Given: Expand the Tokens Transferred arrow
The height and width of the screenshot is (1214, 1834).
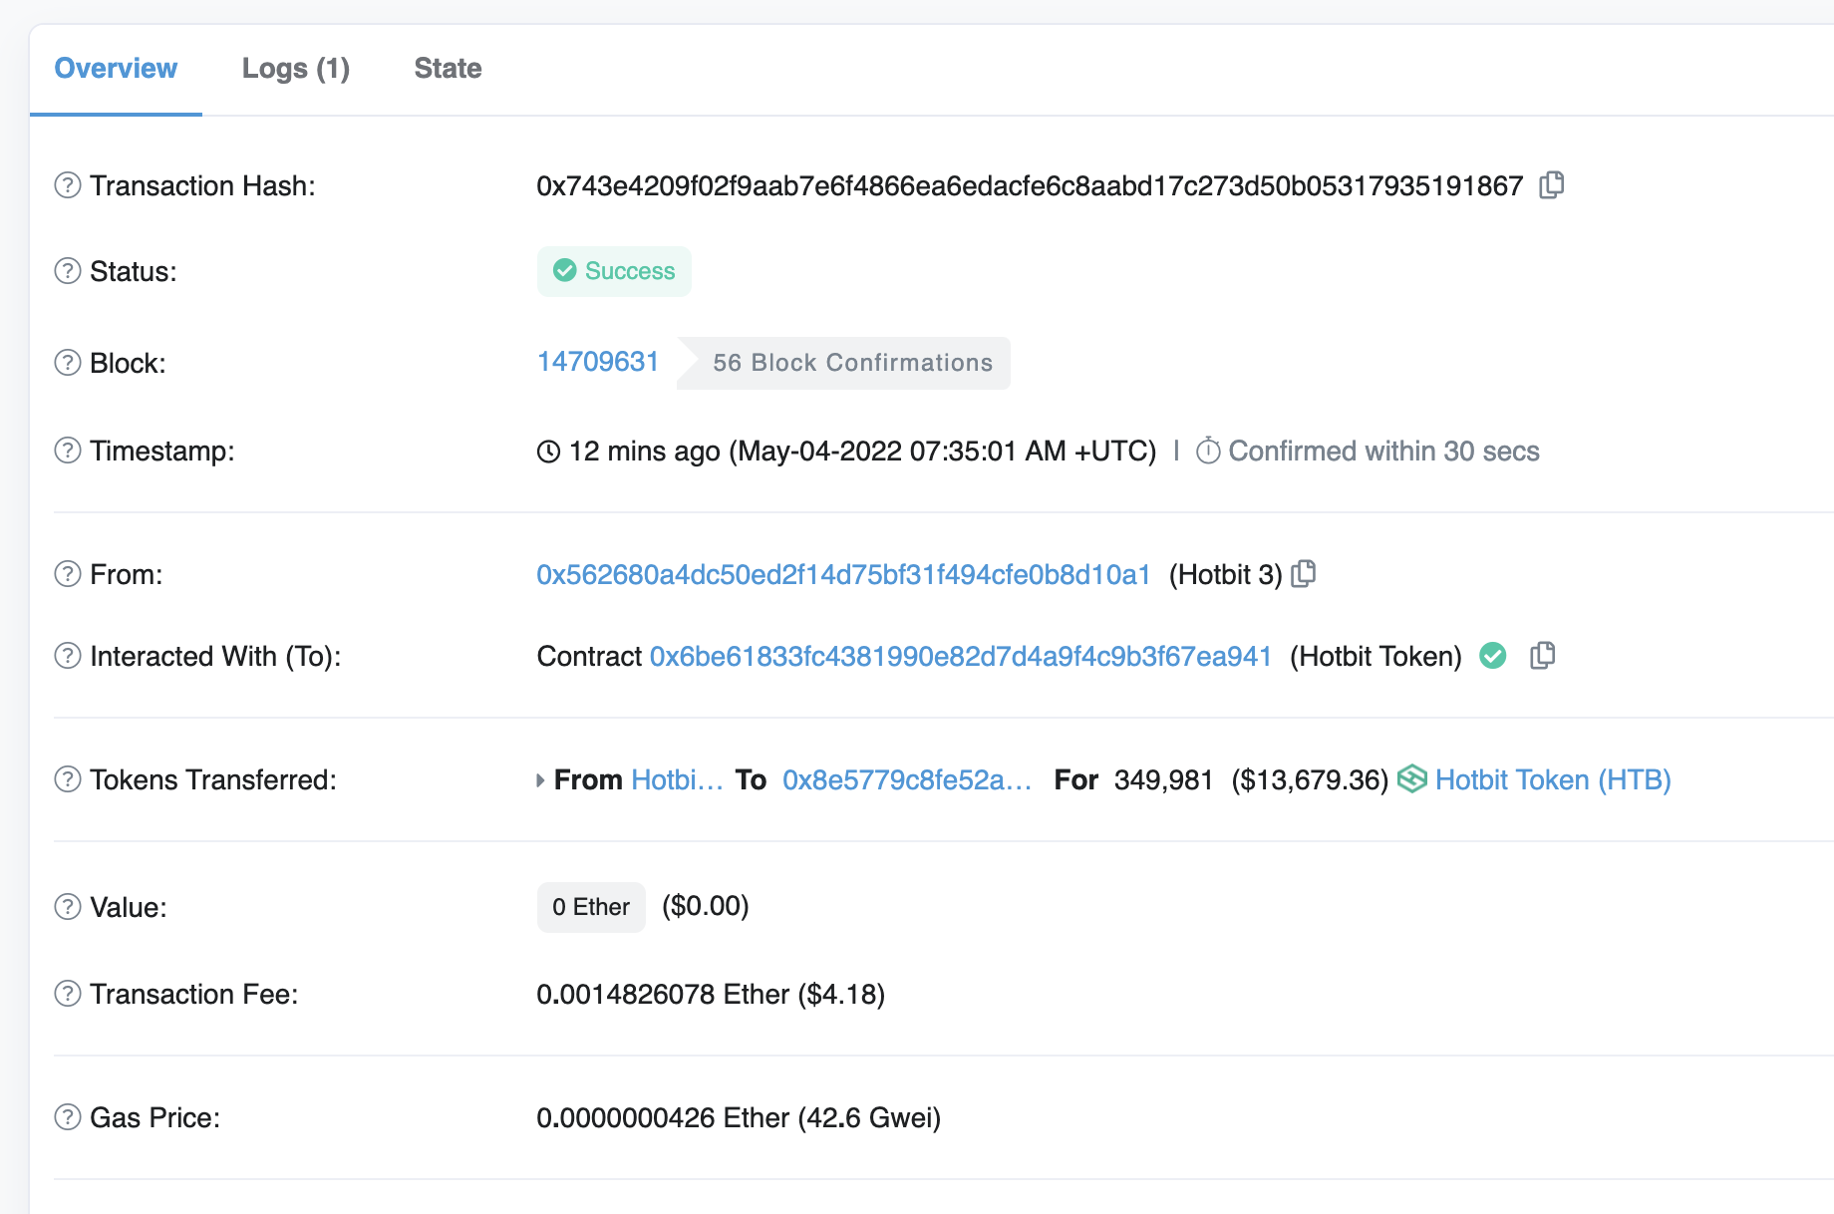Looking at the screenshot, I should (x=540, y=780).
